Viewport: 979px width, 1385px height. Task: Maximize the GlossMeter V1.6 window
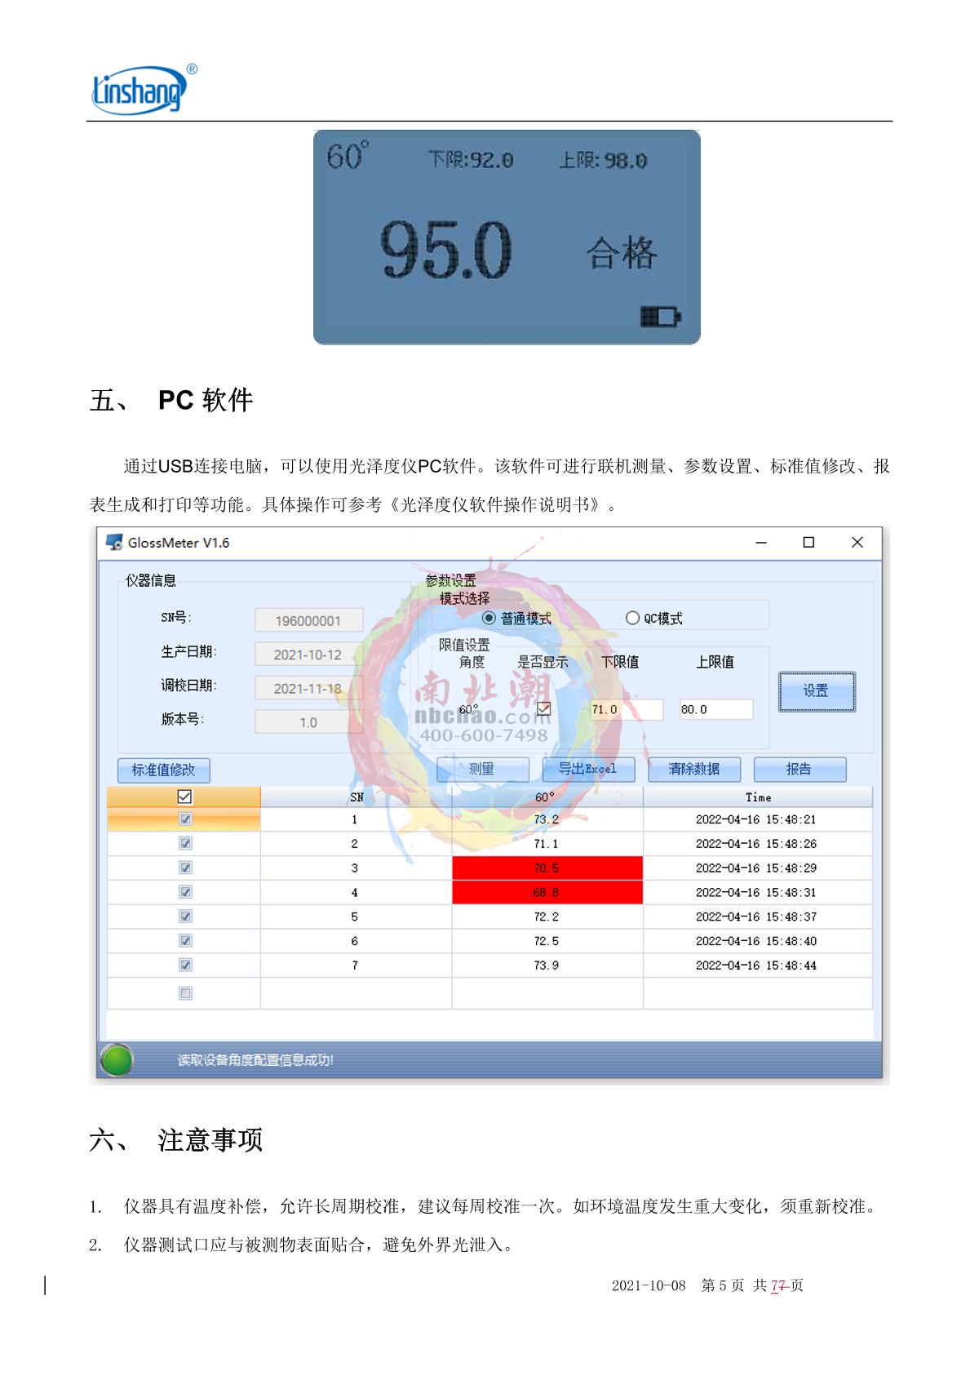808,543
